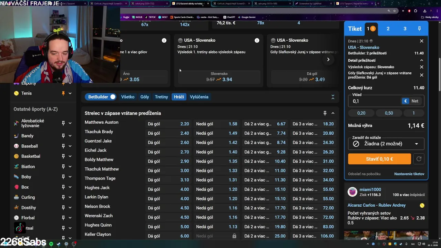Pick Dá gól odds 3.49 on Slafkovský card
This screenshot has height=248, width=441.
pyautogui.click(x=312, y=77)
